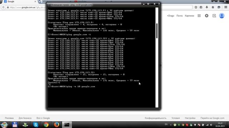229x128 pixels.
Task: Open the Почта link
Action: (x=179, y=16)
